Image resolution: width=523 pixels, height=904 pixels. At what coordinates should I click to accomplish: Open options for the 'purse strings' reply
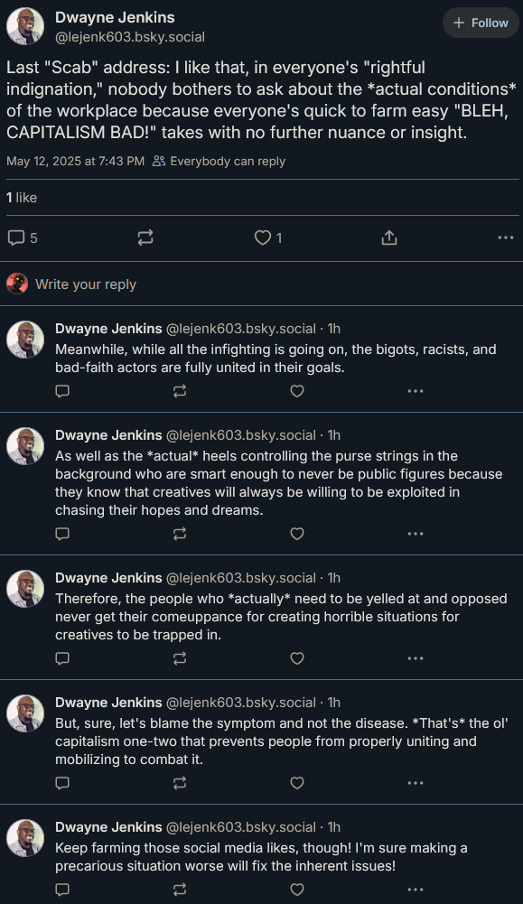[x=416, y=534]
